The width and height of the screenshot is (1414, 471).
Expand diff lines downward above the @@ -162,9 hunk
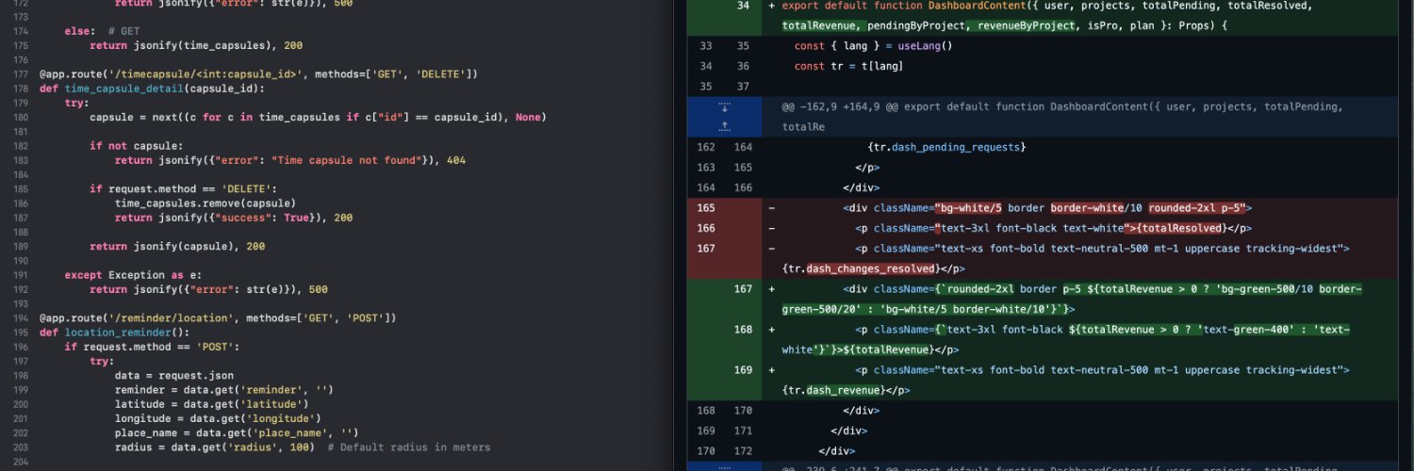tap(724, 107)
